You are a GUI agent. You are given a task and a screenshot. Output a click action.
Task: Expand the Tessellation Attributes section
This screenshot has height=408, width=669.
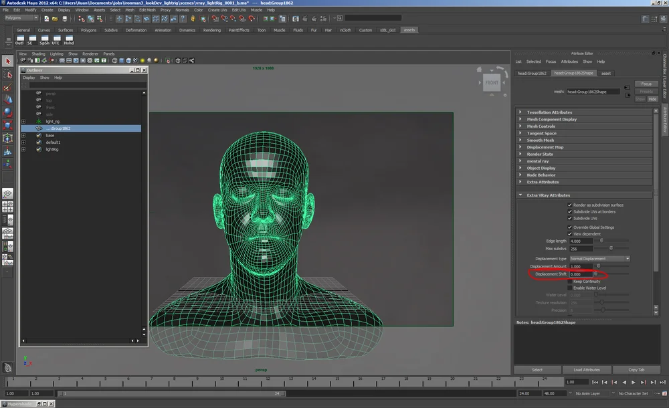click(549, 112)
